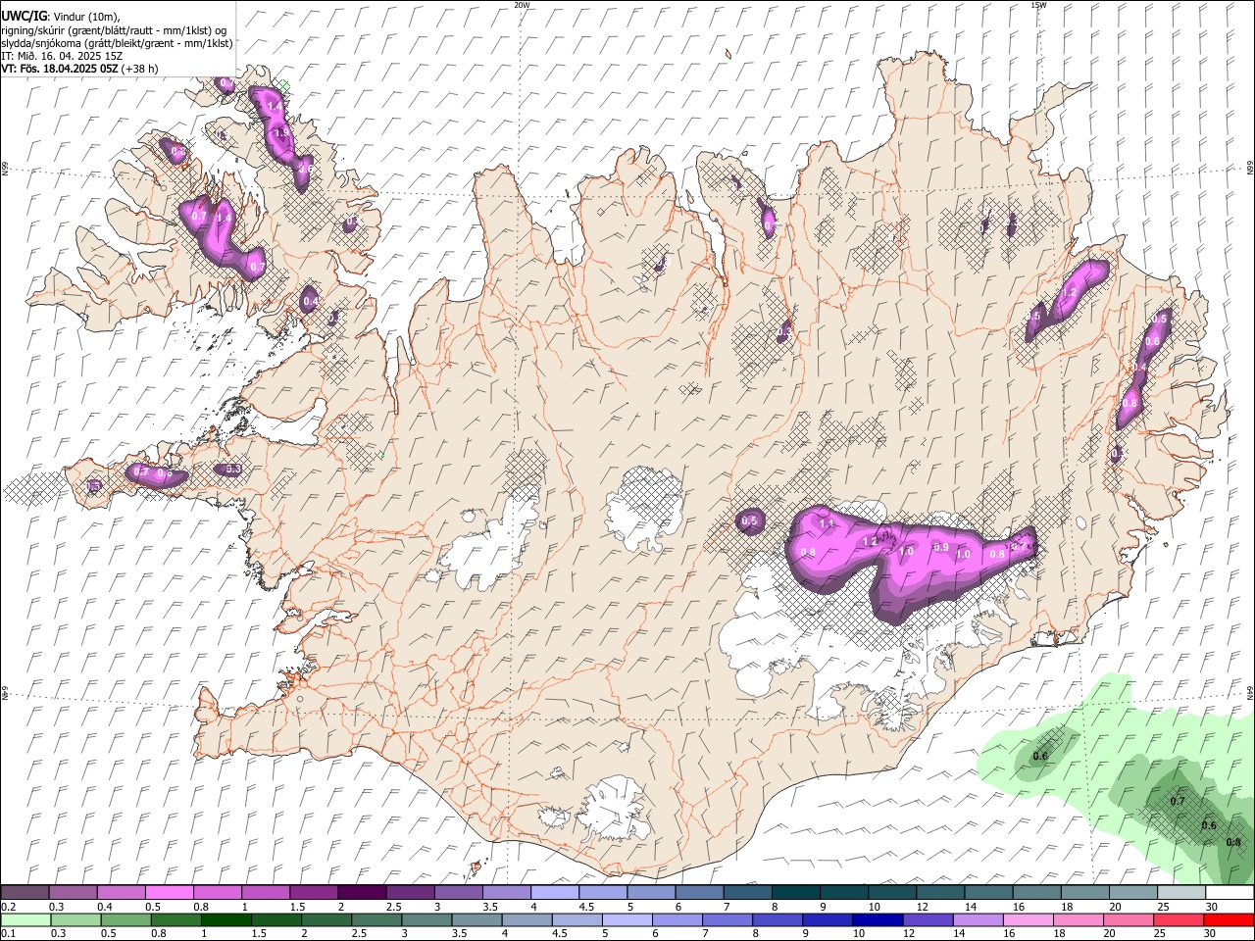Pick the dark purple swatch between 2 and 2.5, upper row
The width and height of the screenshot is (1255, 941).
click(362, 893)
